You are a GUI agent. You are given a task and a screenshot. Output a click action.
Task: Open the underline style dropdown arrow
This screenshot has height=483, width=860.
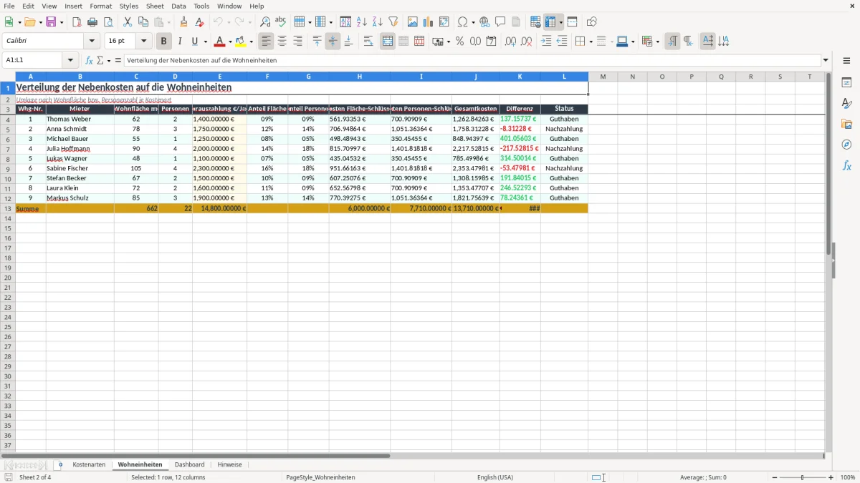tap(205, 42)
